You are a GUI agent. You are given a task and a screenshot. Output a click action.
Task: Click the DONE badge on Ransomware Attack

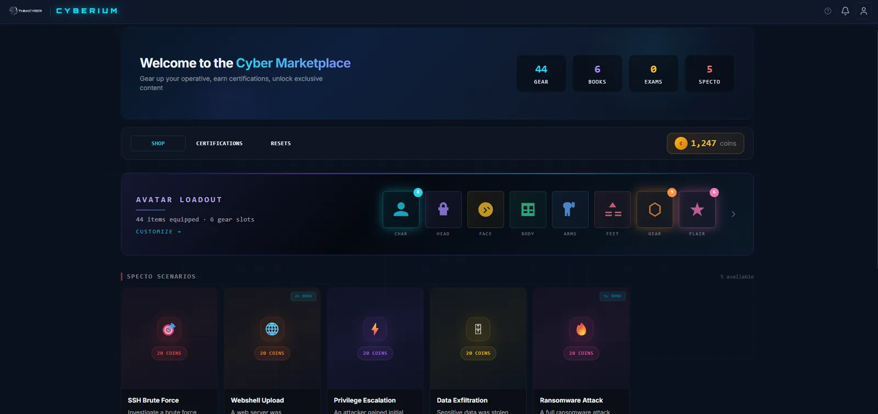[x=612, y=296]
